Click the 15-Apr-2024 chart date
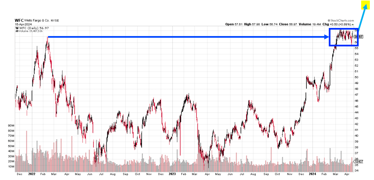Image resolution: width=374 pixels, height=180 pixels. pyautogui.click(x=23, y=24)
